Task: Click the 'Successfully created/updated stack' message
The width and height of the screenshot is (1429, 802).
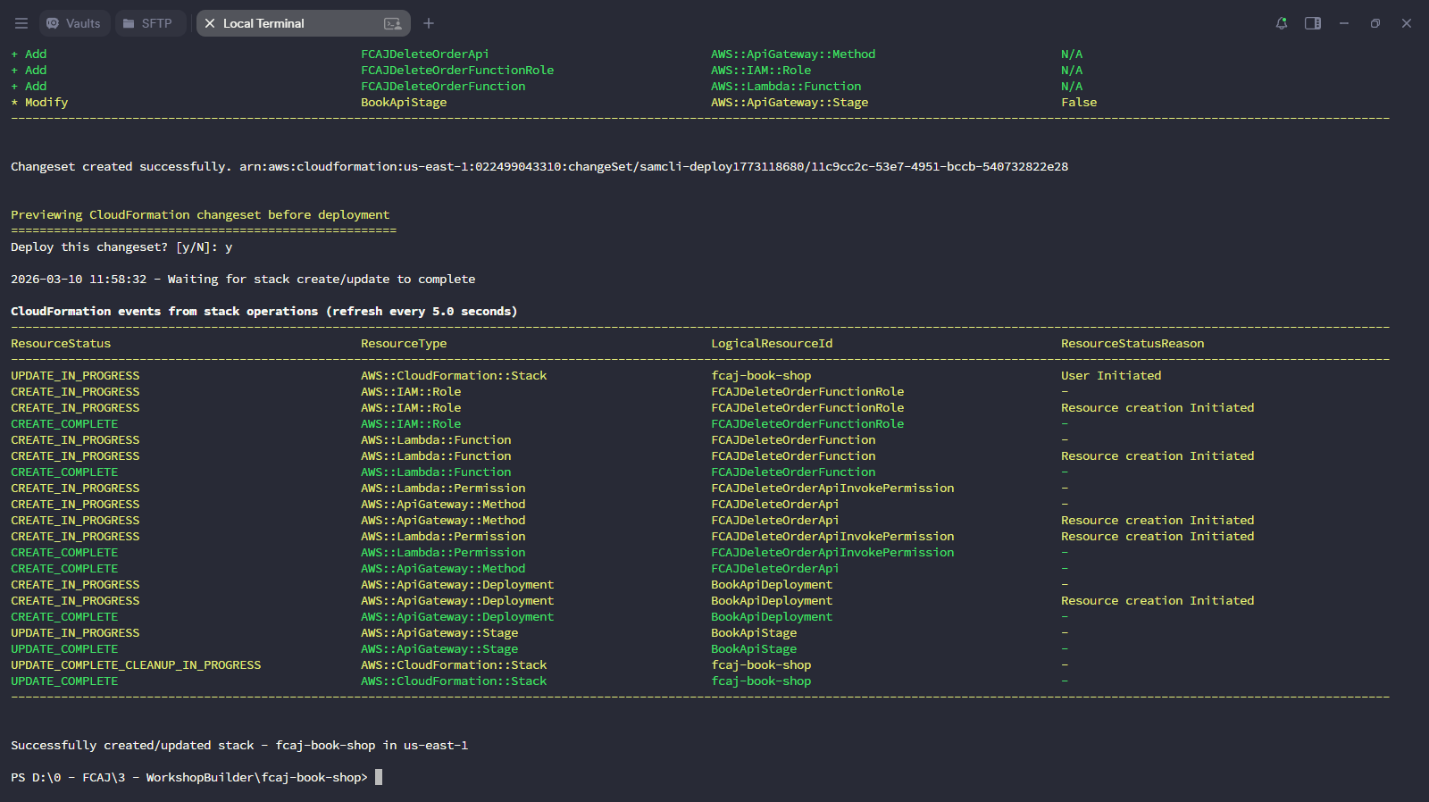Action: pos(239,745)
